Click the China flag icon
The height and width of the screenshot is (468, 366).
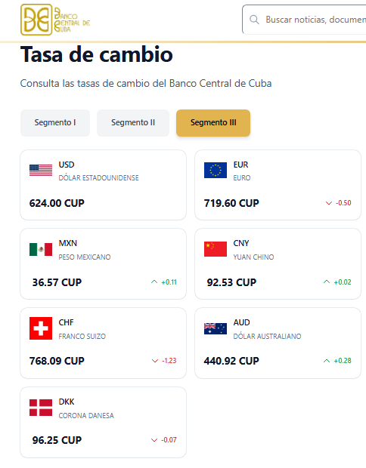tap(216, 249)
